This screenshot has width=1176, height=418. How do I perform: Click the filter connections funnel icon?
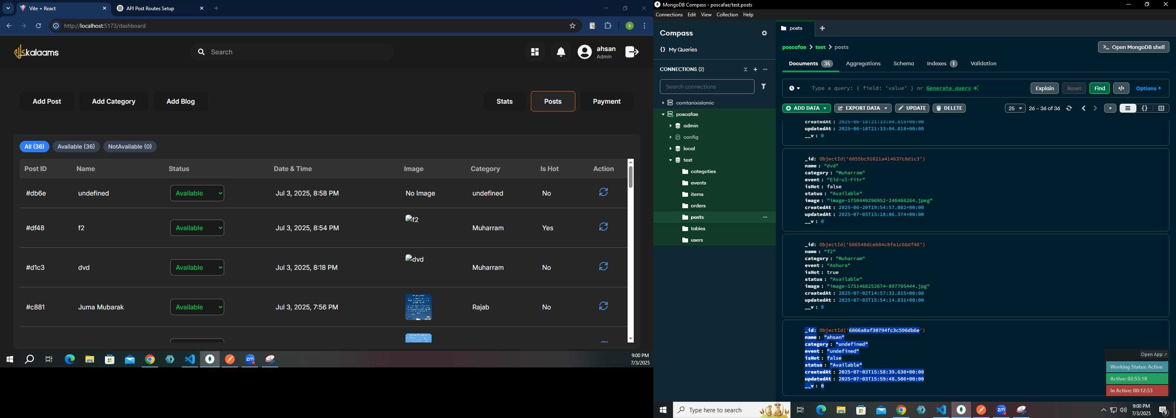764,87
